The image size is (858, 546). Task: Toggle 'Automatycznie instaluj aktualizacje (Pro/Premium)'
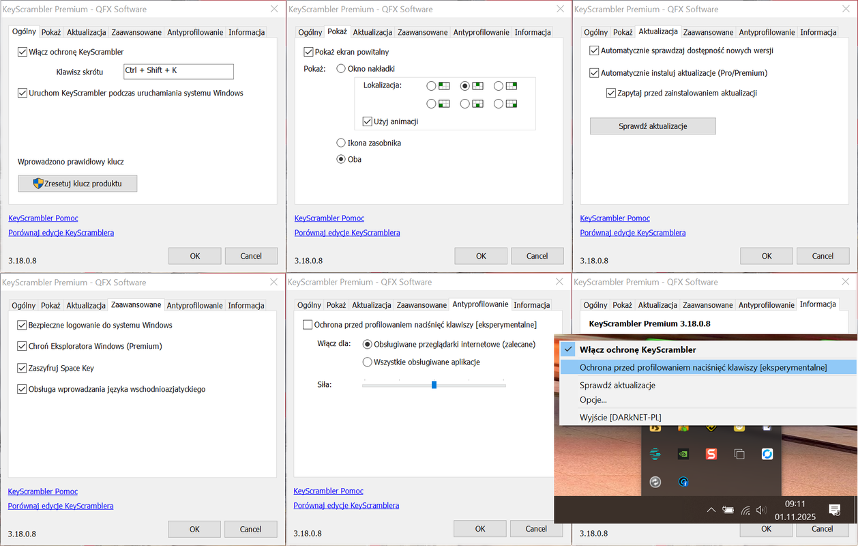[x=593, y=72]
